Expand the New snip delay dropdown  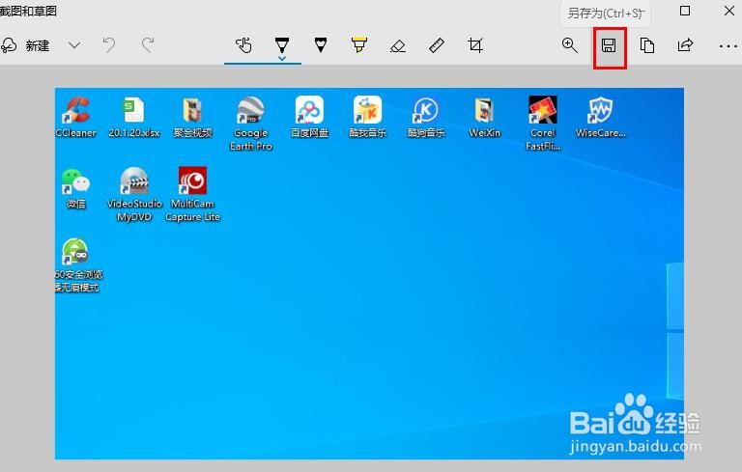pyautogui.click(x=74, y=45)
